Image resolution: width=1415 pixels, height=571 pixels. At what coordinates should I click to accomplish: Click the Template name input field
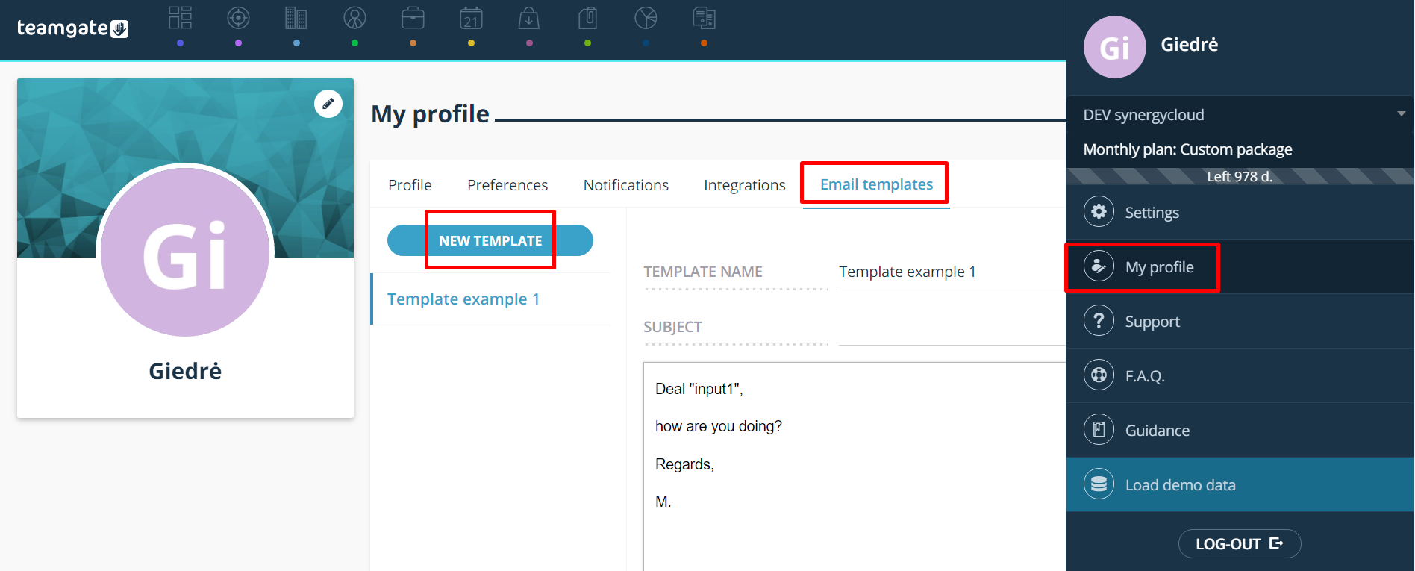coord(952,272)
